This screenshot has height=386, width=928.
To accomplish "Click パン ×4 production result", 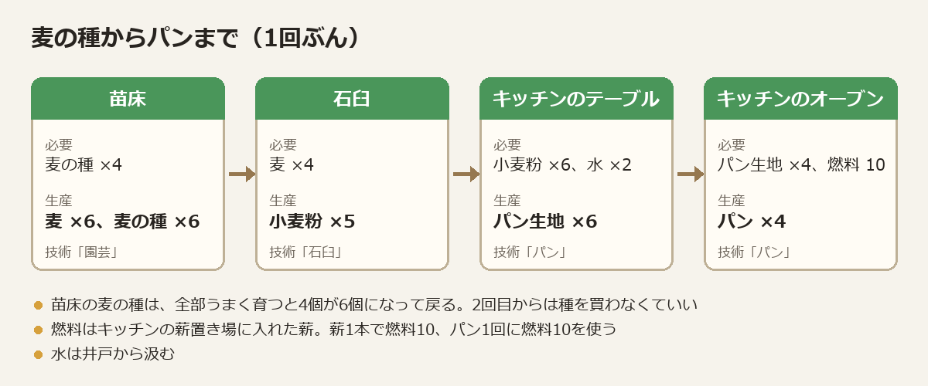I will click(752, 222).
